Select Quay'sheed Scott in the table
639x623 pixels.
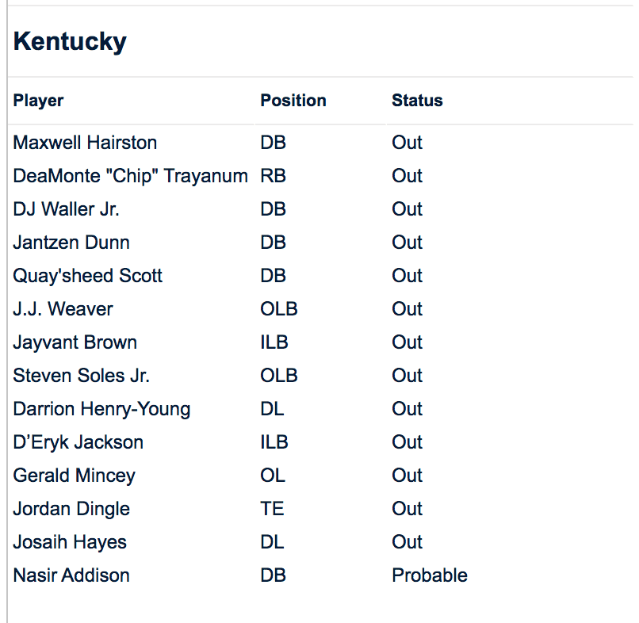88,276
